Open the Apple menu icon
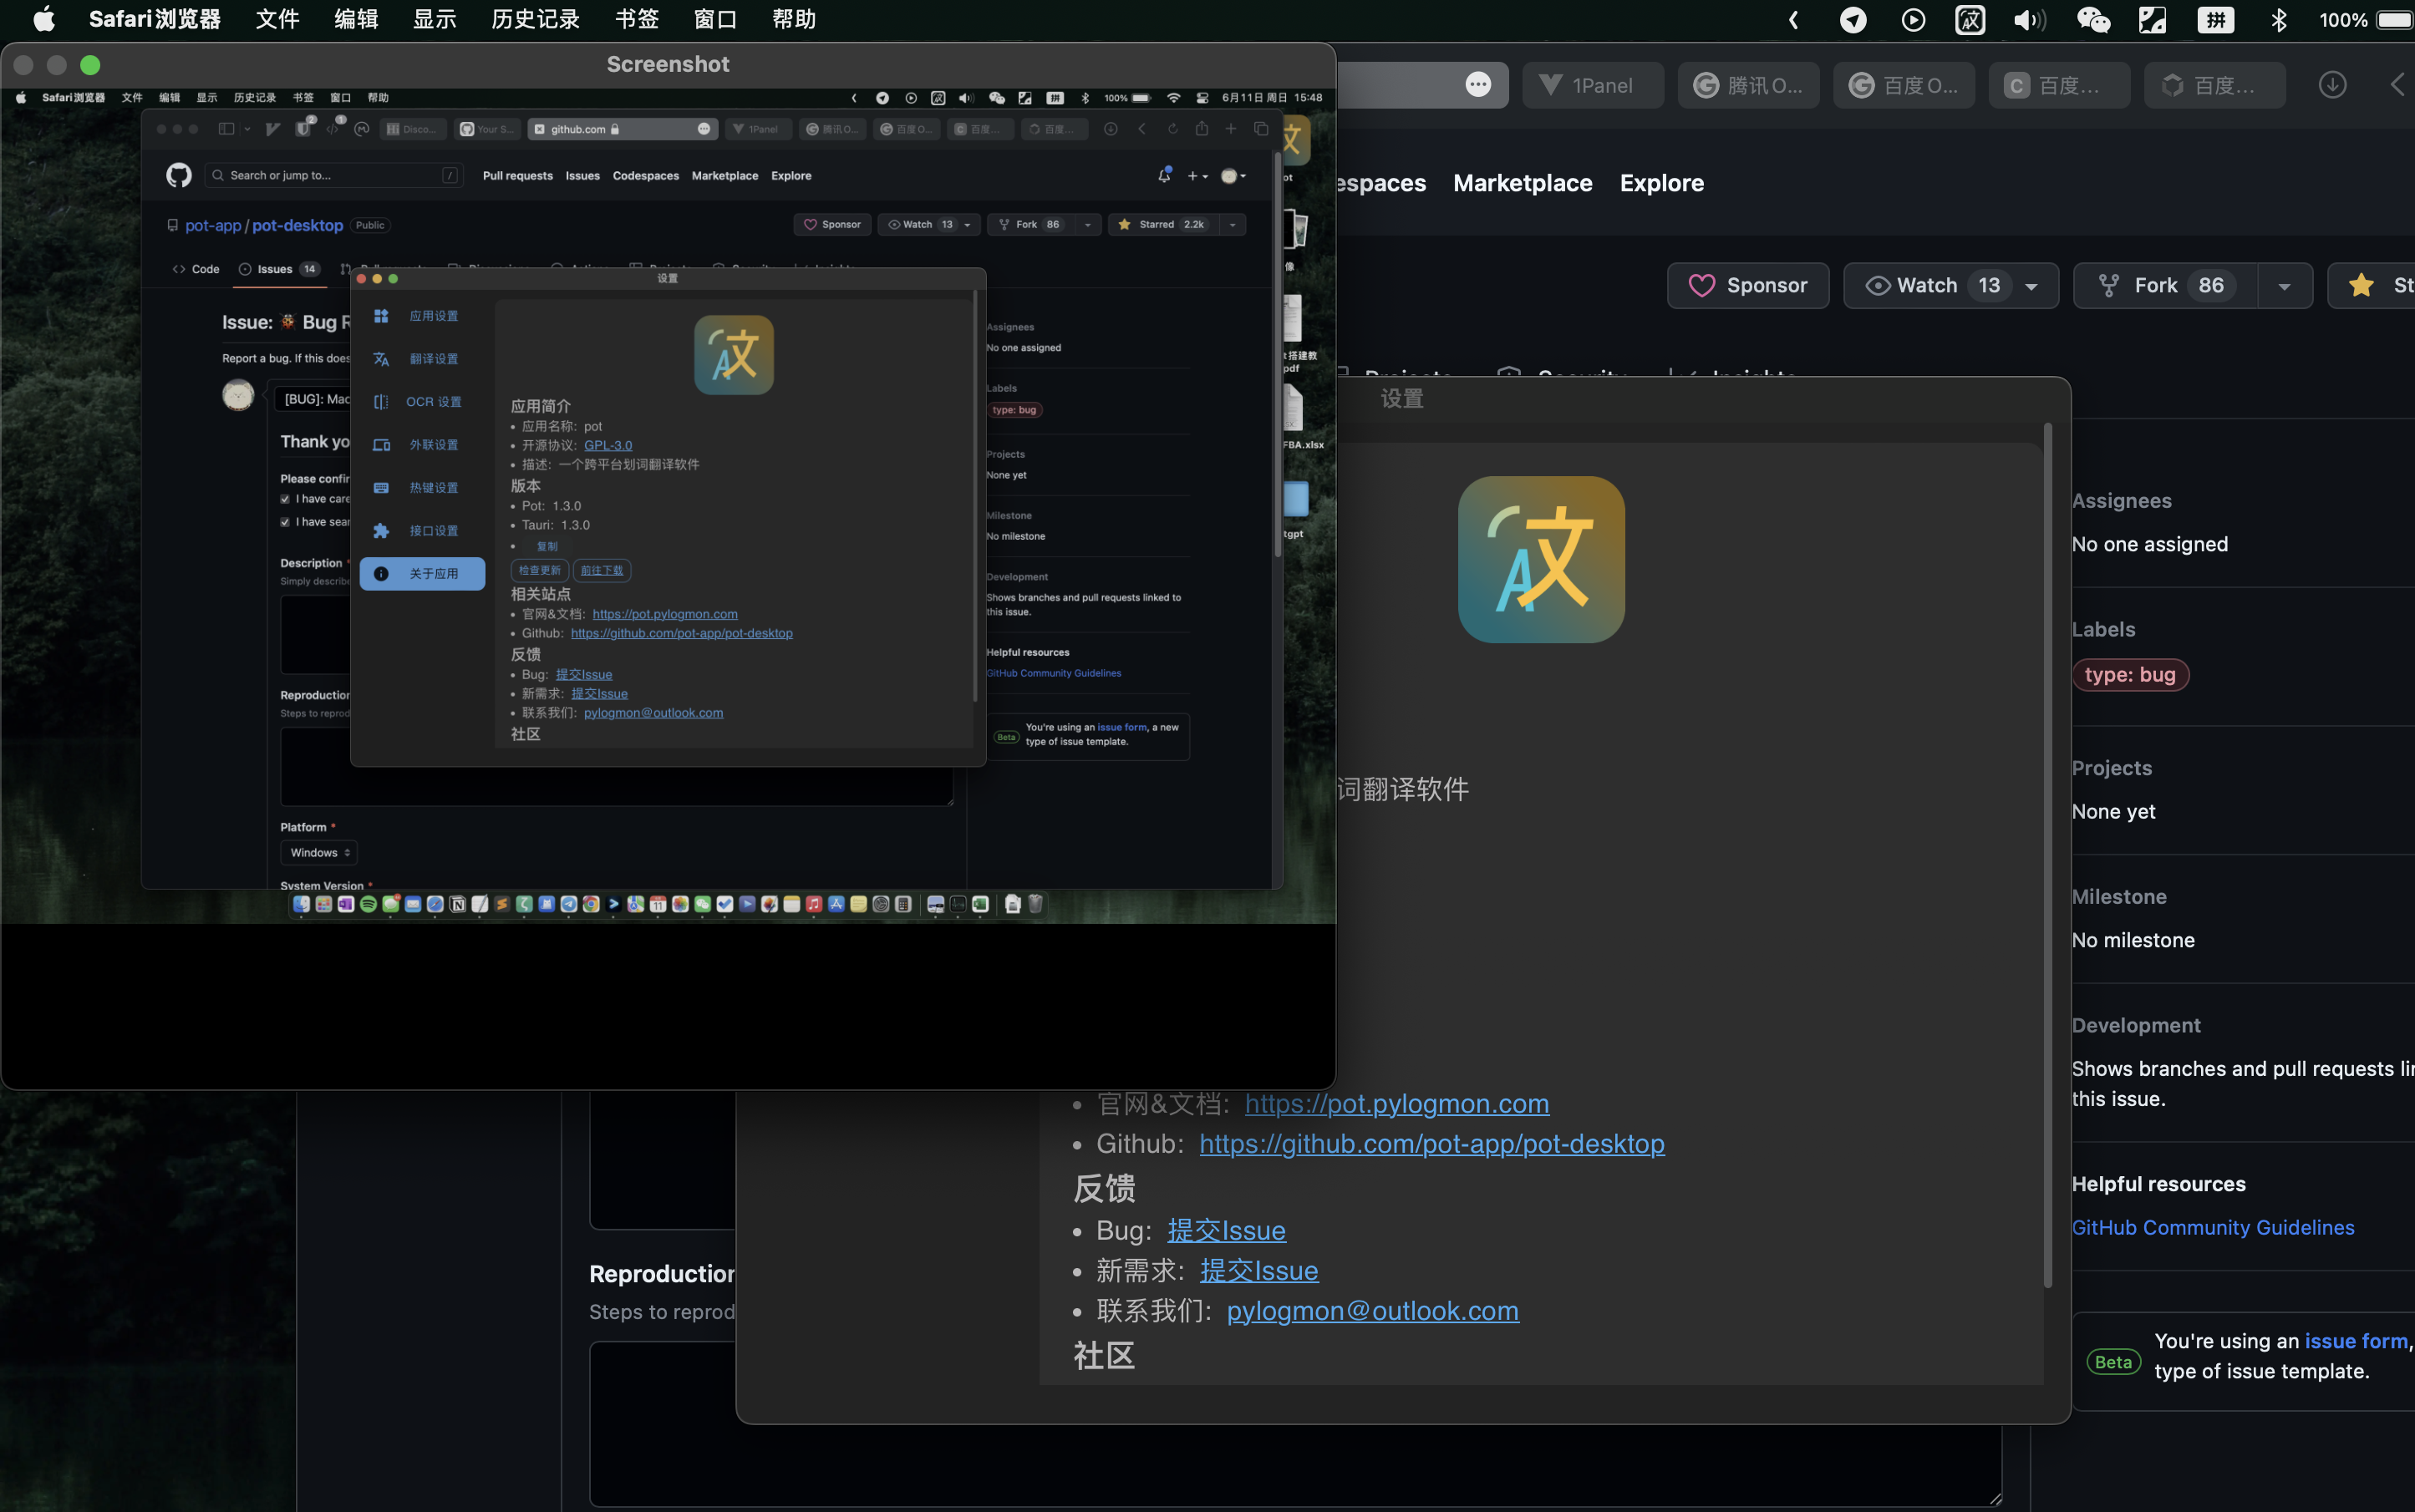Viewport: 2415px width, 1512px height. (x=44, y=20)
